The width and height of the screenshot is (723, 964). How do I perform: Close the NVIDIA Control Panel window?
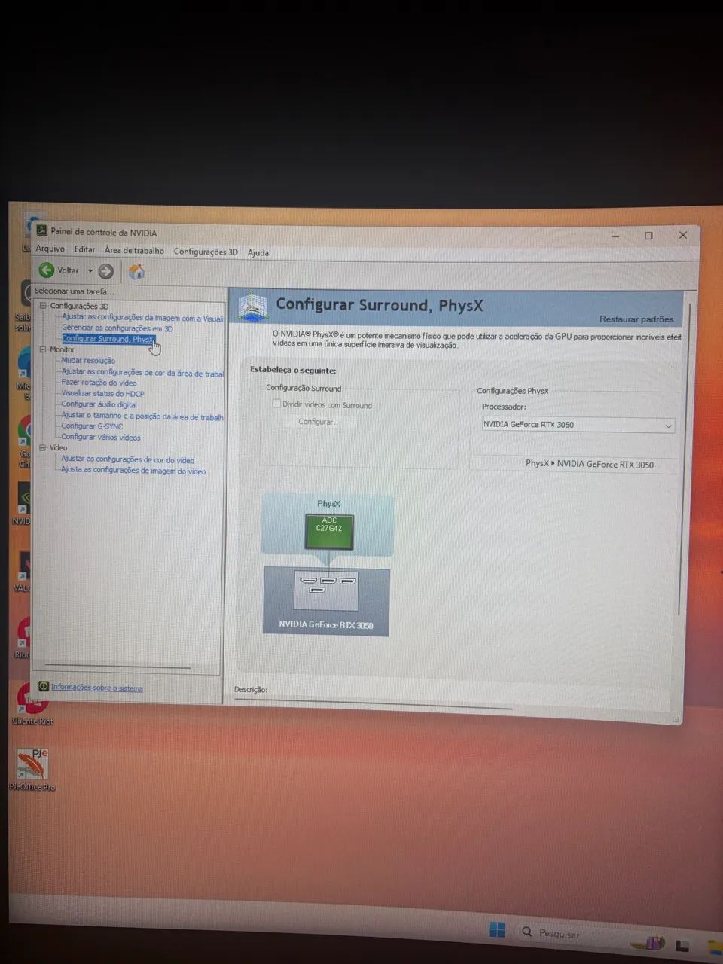[x=682, y=236]
